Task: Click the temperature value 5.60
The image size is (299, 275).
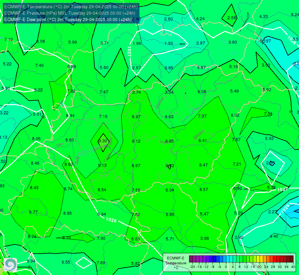Action: (104, 68)
